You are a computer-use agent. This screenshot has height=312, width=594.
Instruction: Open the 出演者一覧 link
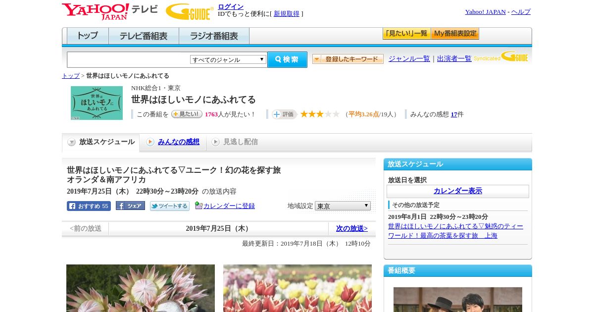pos(454,59)
